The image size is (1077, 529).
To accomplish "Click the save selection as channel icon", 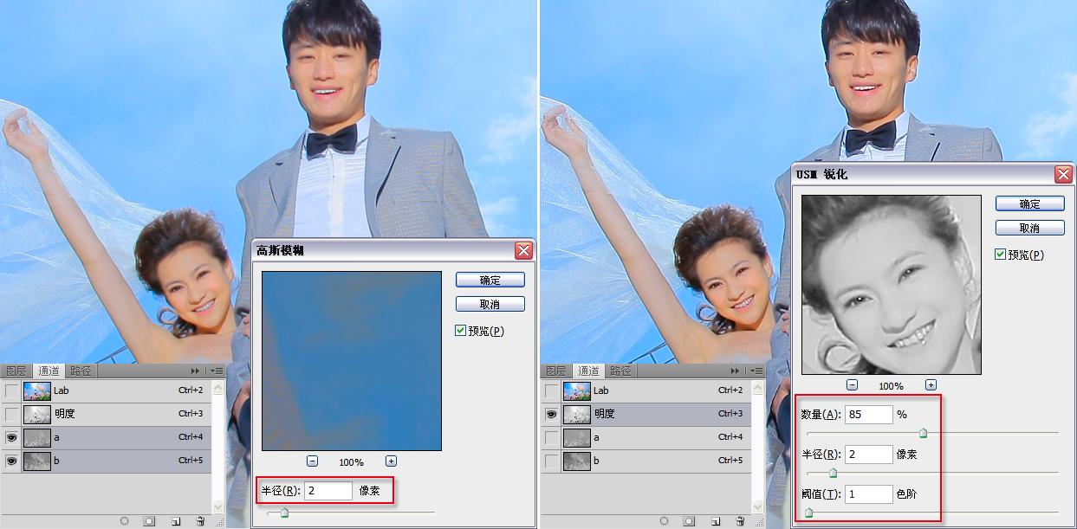I will pos(149,521).
